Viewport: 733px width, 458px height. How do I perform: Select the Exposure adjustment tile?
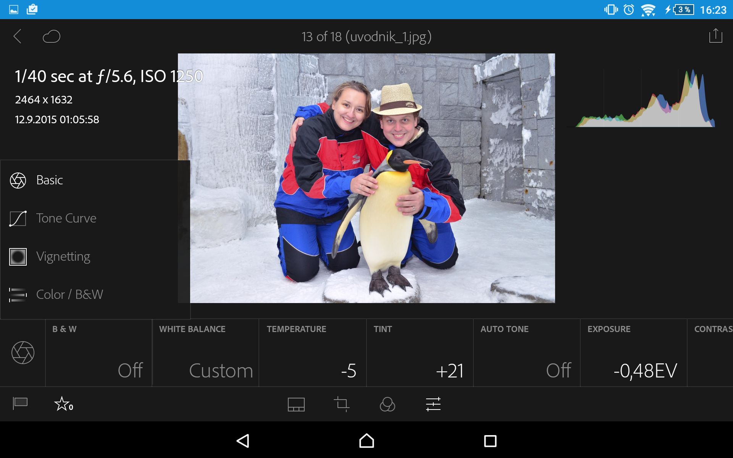[633, 353]
